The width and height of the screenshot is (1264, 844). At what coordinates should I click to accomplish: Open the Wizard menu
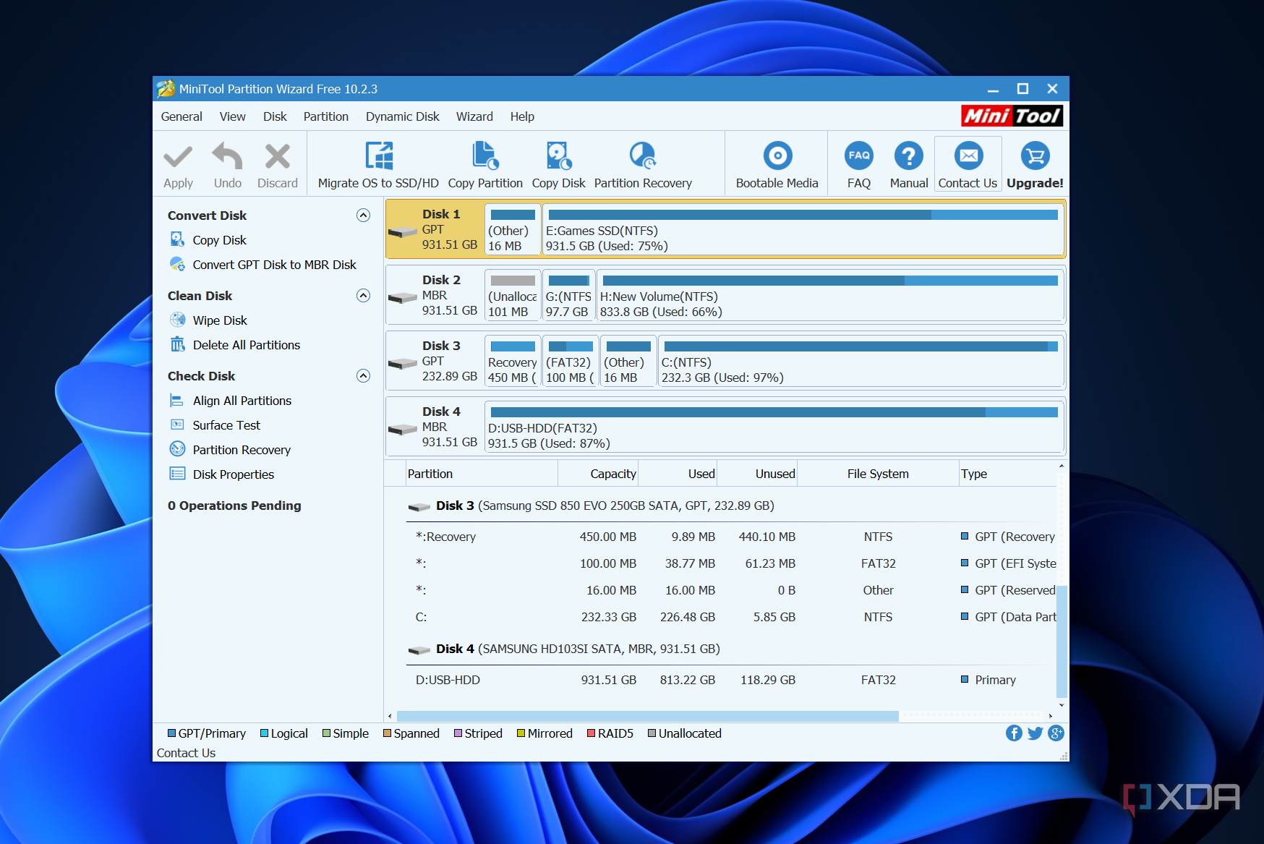tap(474, 116)
